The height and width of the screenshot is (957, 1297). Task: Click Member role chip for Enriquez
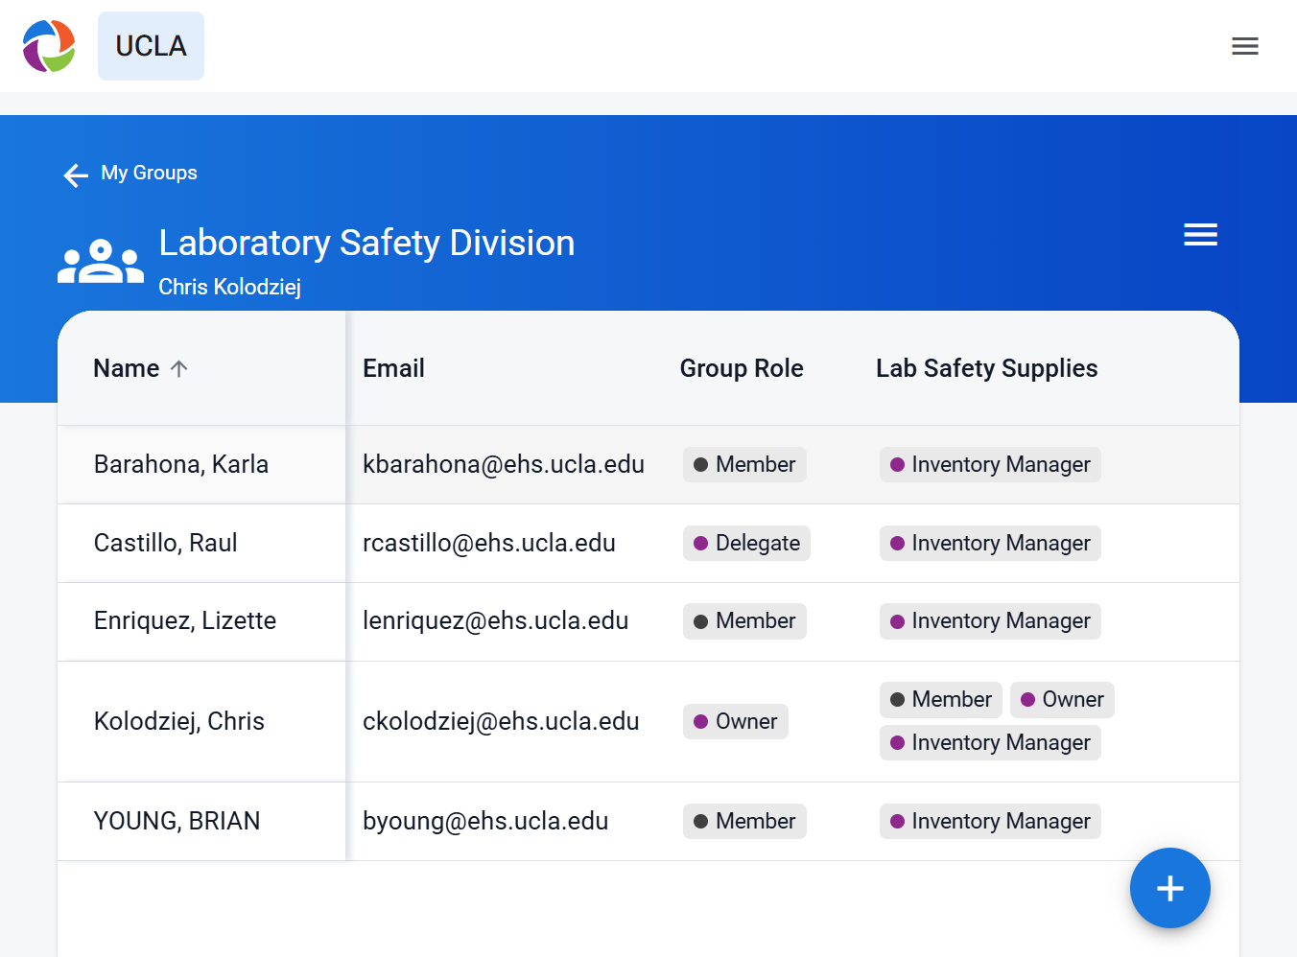click(744, 620)
